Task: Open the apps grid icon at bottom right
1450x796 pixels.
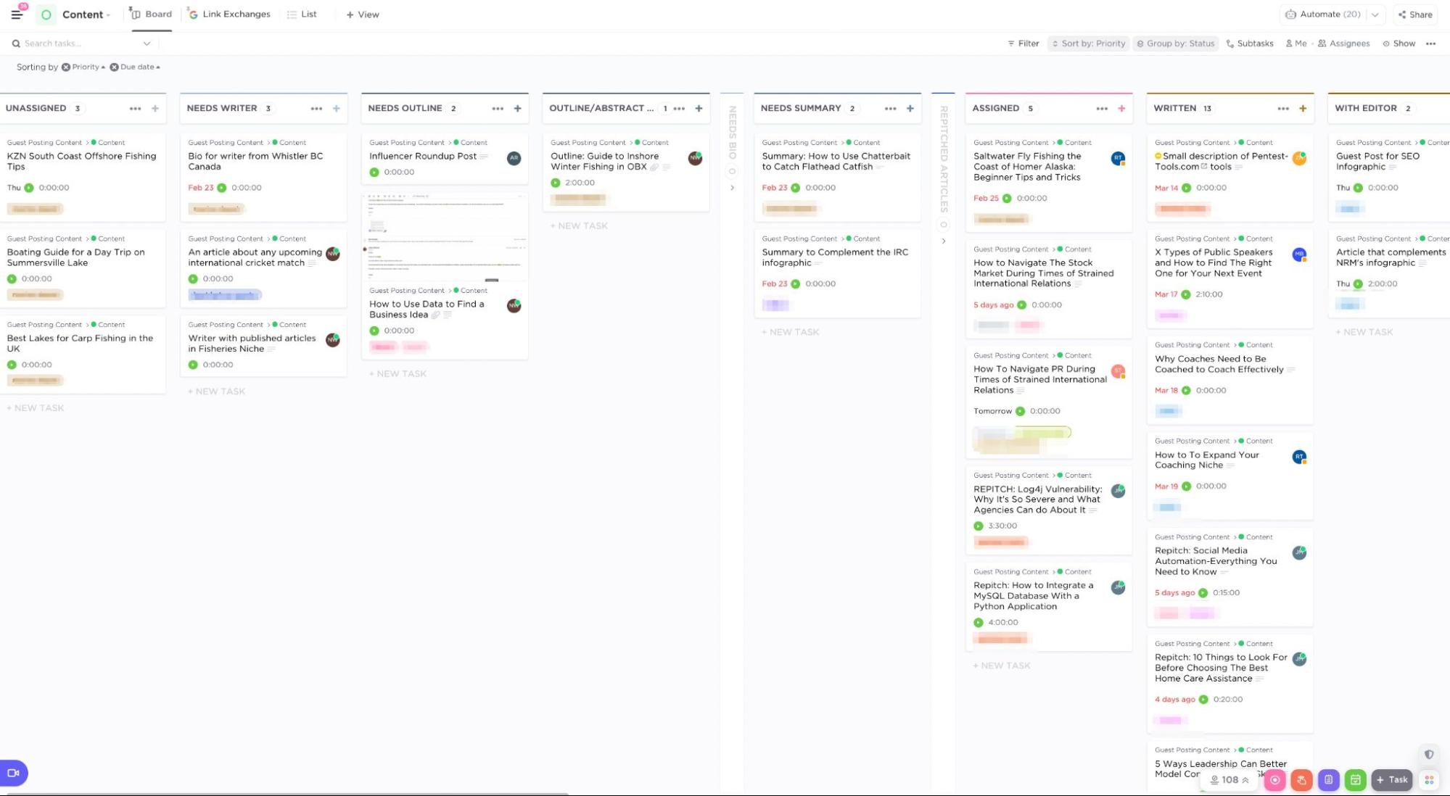Action: click(x=1428, y=780)
